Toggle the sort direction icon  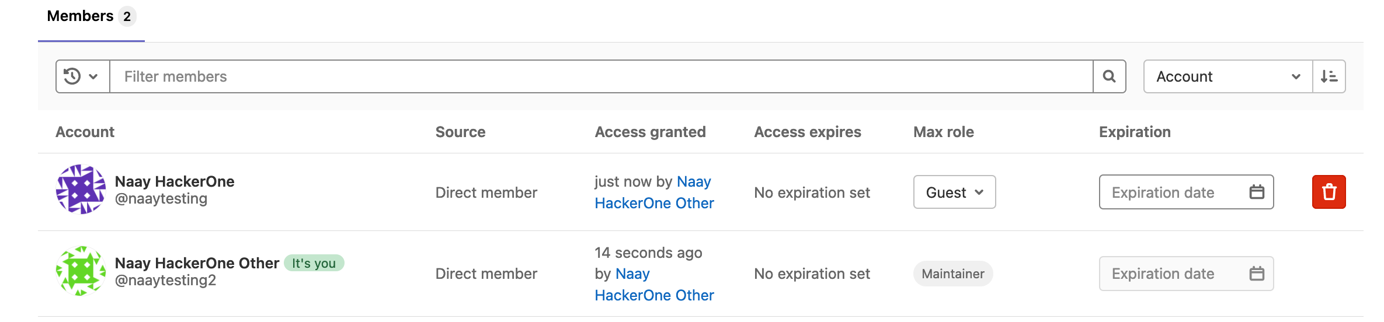pos(1329,76)
